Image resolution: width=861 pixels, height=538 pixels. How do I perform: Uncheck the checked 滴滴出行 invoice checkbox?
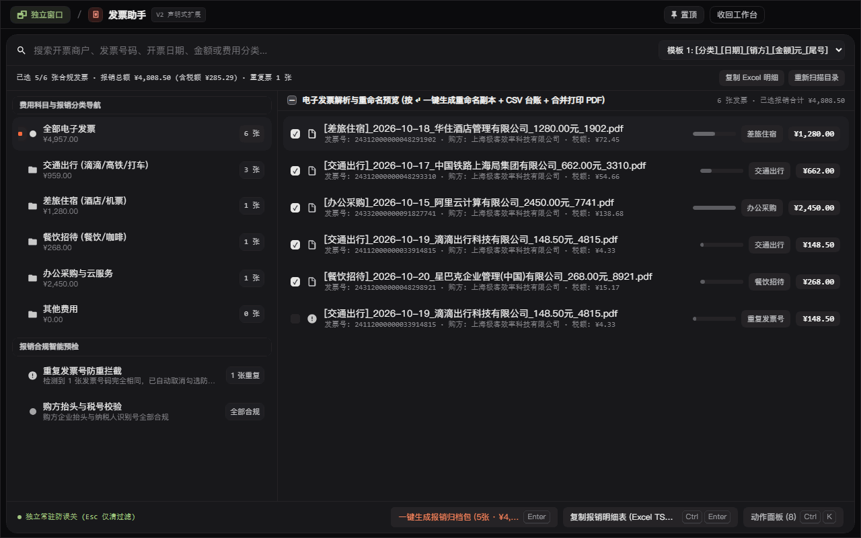tap(295, 245)
